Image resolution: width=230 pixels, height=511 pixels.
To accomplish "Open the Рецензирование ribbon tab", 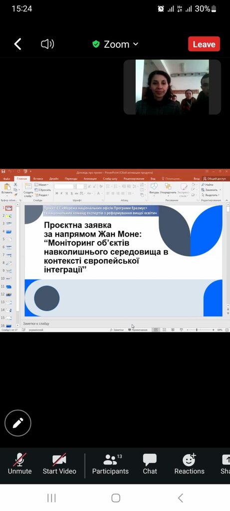I will (134, 179).
